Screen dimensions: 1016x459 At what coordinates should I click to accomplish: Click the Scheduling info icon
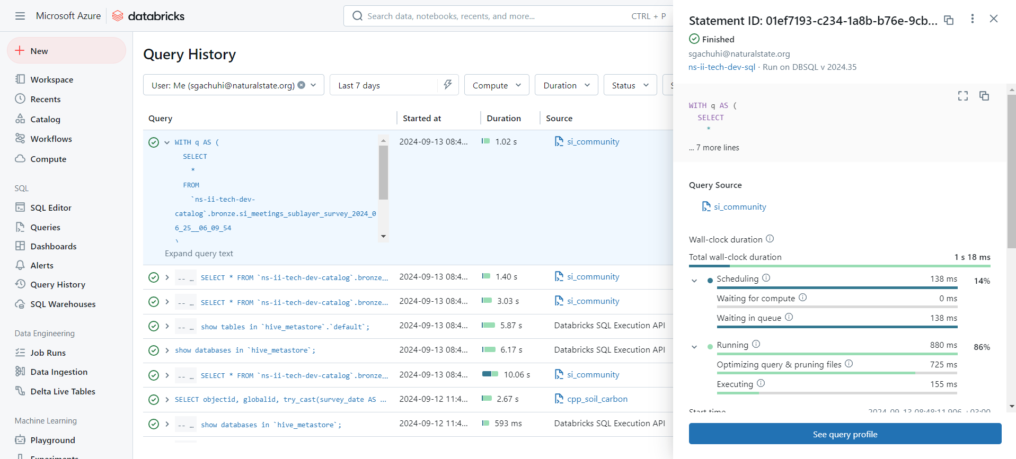point(766,278)
